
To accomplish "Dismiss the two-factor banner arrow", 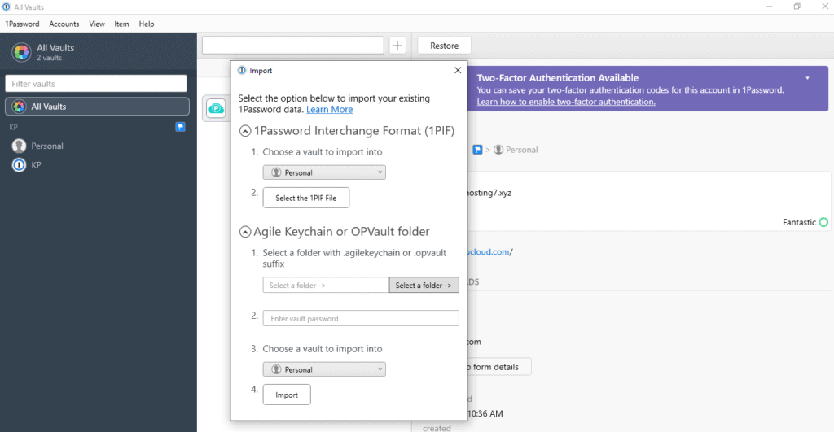I will (x=807, y=78).
